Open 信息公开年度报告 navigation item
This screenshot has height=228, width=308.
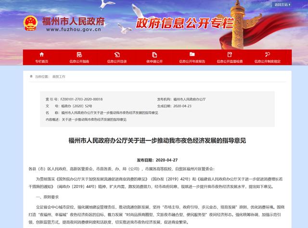192,62
